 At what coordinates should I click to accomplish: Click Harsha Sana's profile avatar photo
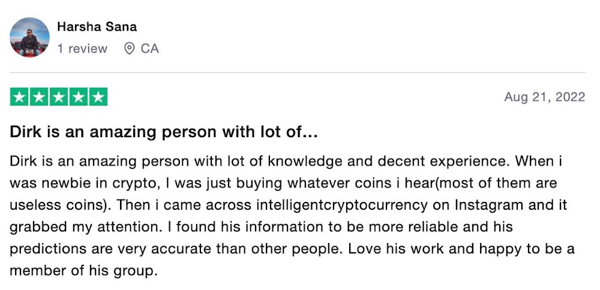click(x=29, y=37)
